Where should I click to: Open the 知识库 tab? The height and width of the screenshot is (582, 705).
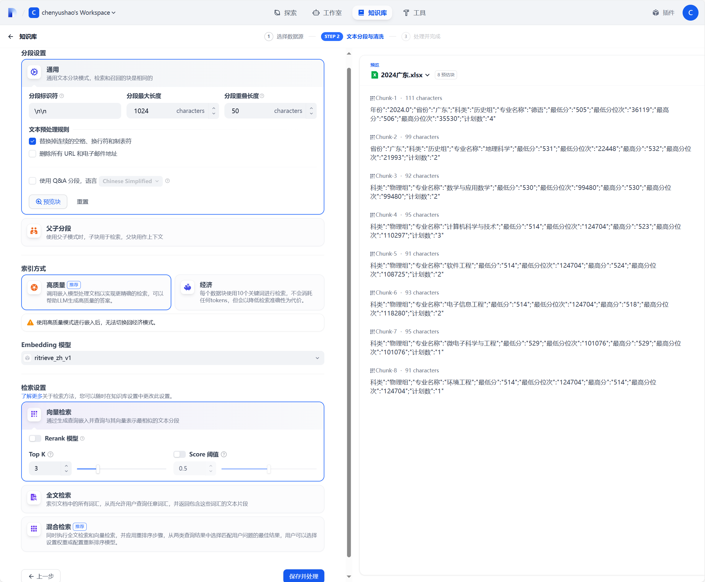point(372,13)
